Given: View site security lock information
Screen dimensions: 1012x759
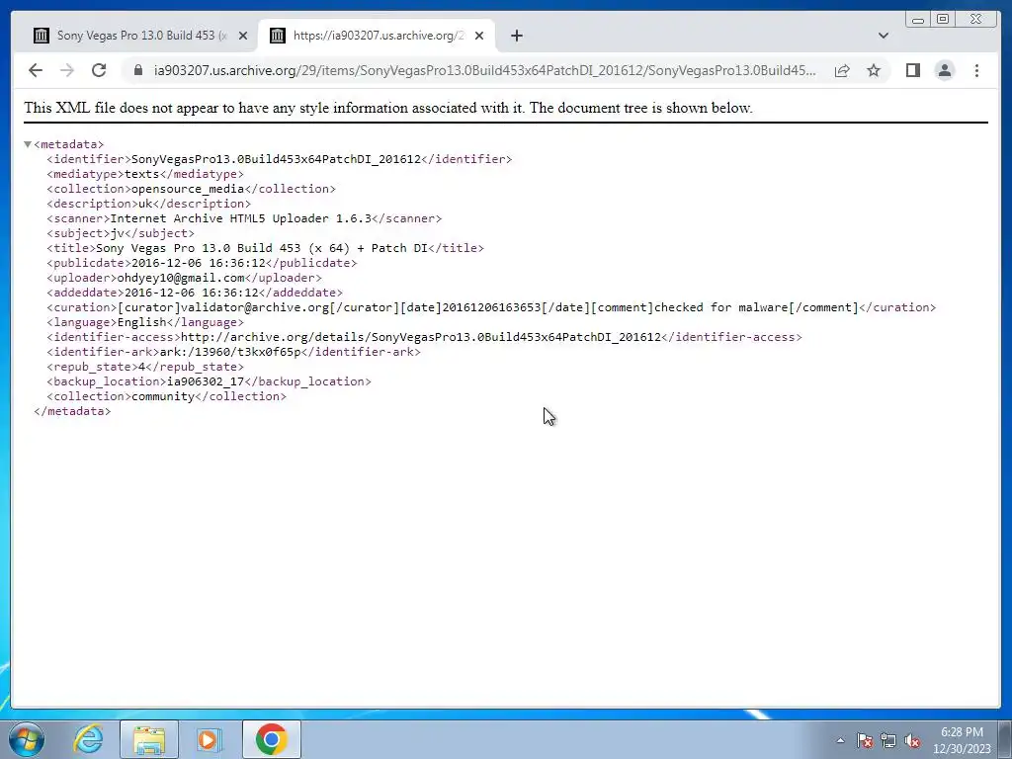Looking at the screenshot, I should pos(137,70).
